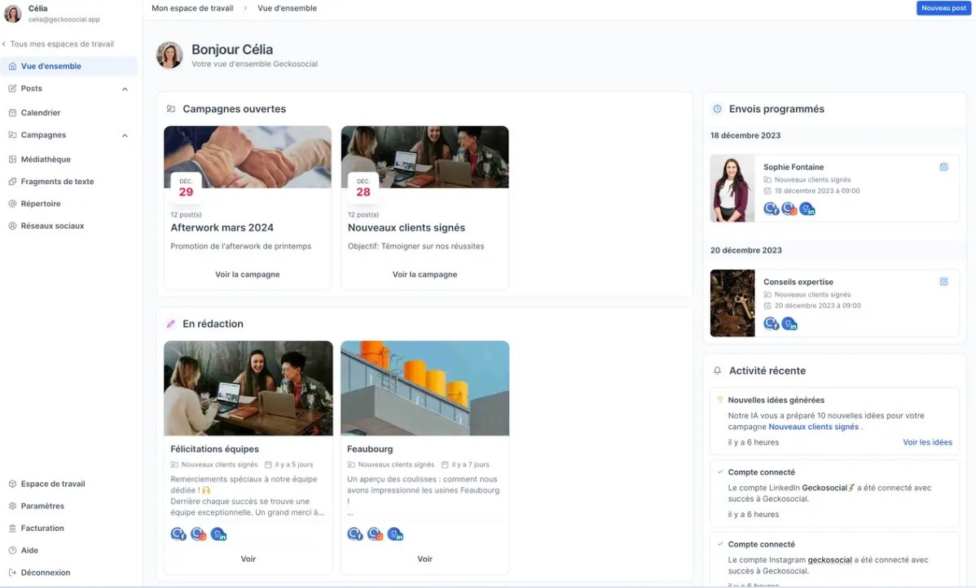Viewport: 976px width, 588px height.
Task: Click Célia's profile avatar in sidebar
Action: pyautogui.click(x=12, y=13)
